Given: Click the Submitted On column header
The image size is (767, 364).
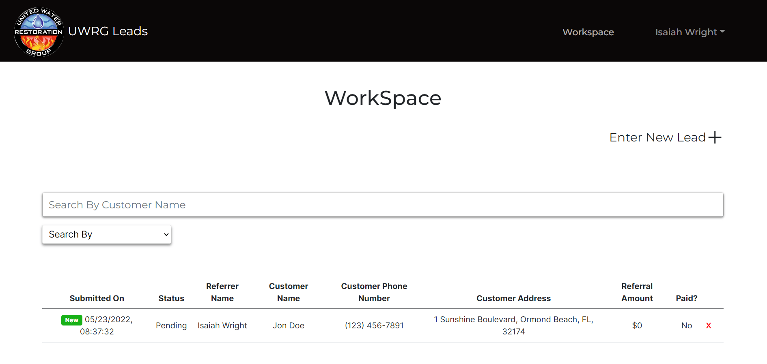Looking at the screenshot, I should 97,298.
